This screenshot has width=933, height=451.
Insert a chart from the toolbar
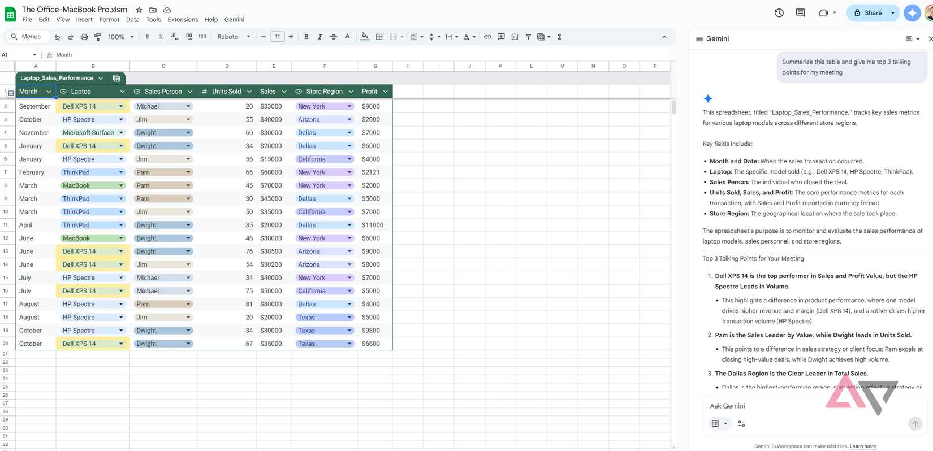click(515, 37)
